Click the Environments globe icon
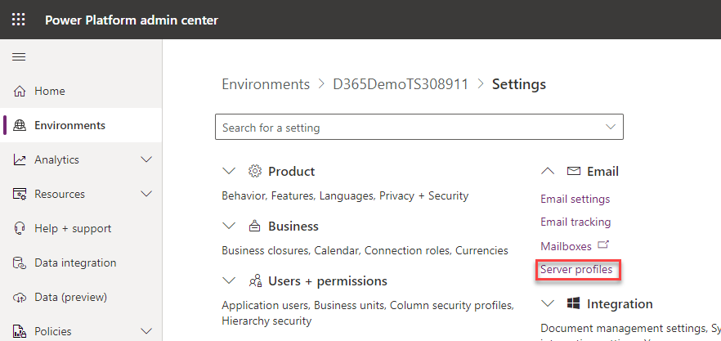 click(x=20, y=125)
